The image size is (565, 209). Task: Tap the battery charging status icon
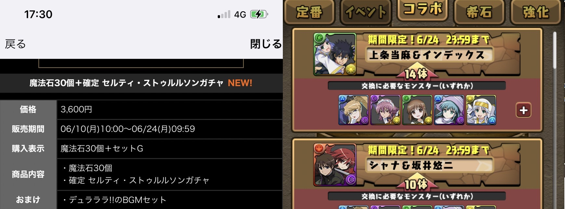tap(259, 14)
